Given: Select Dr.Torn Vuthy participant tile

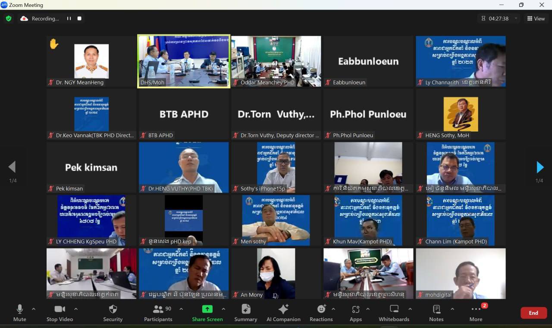Looking at the screenshot, I should (x=276, y=114).
